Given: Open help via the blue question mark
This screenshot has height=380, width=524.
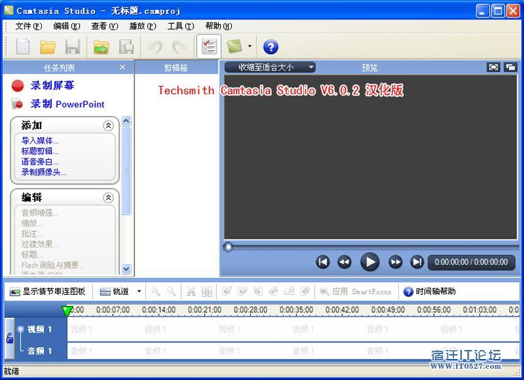Looking at the screenshot, I should click(270, 47).
